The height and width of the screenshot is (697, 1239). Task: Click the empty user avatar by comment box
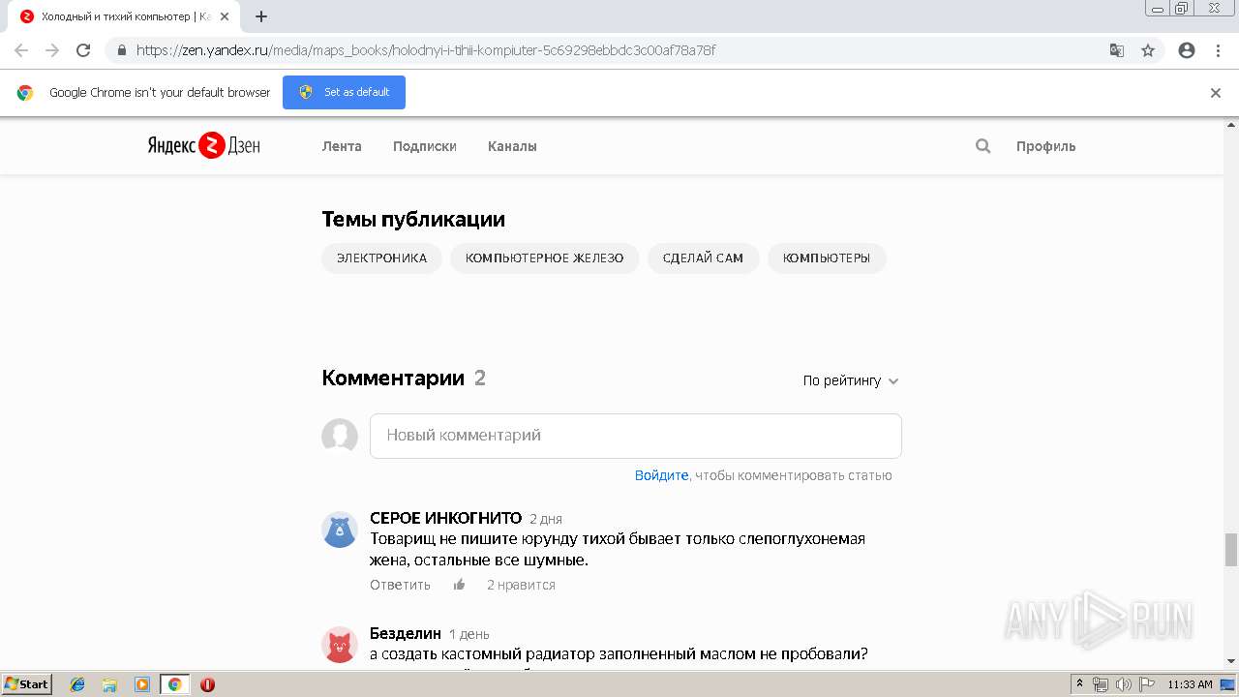click(x=340, y=437)
